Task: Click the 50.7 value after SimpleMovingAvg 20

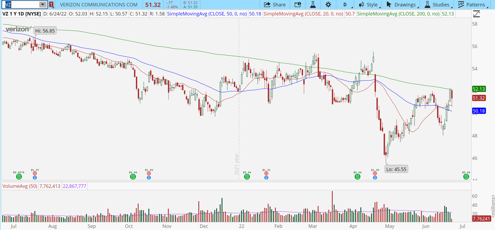Action: click(350, 14)
